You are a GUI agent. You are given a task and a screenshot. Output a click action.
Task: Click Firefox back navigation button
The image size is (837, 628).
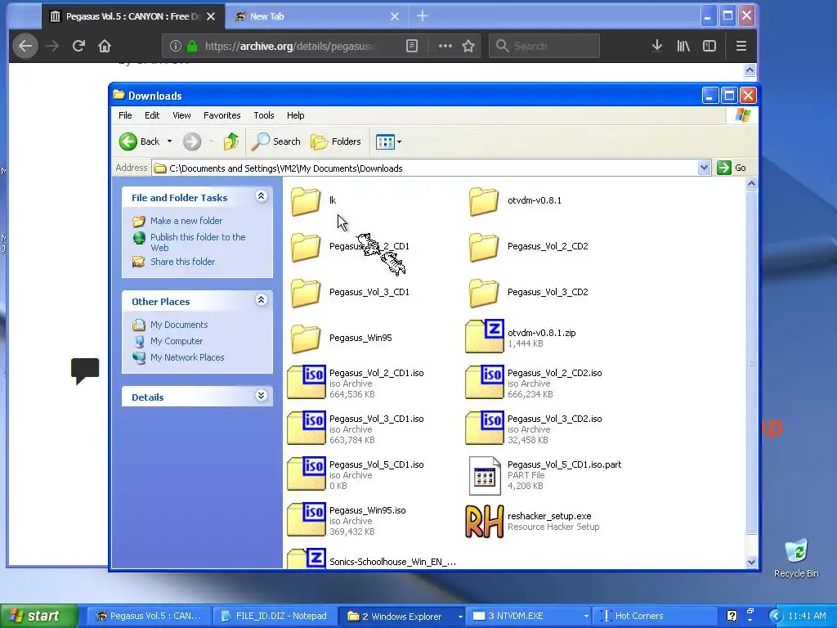tap(25, 46)
